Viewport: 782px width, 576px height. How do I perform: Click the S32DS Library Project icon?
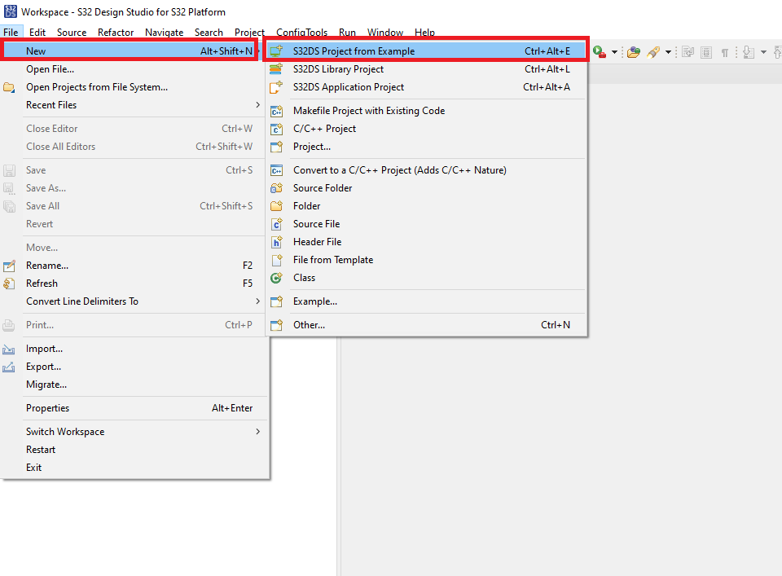(x=276, y=69)
